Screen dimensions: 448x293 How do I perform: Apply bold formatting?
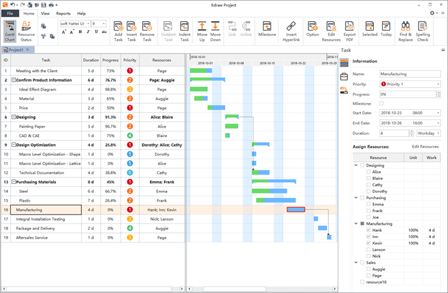pos(80,32)
